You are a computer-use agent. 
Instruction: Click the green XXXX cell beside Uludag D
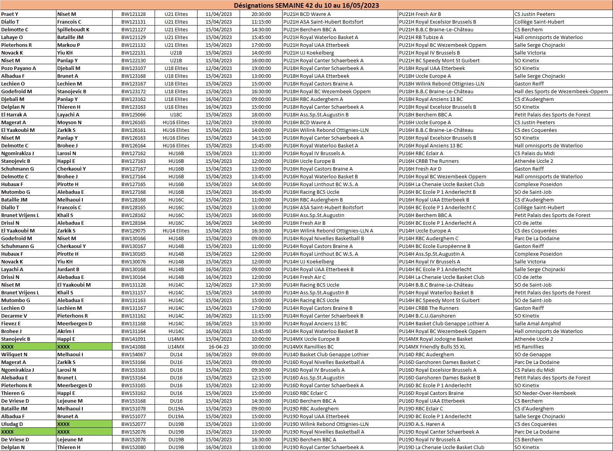click(x=84, y=424)
